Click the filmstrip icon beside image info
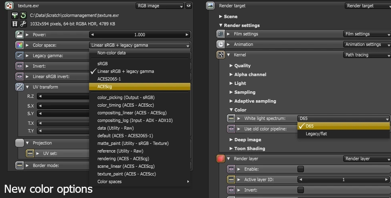 click(15, 24)
